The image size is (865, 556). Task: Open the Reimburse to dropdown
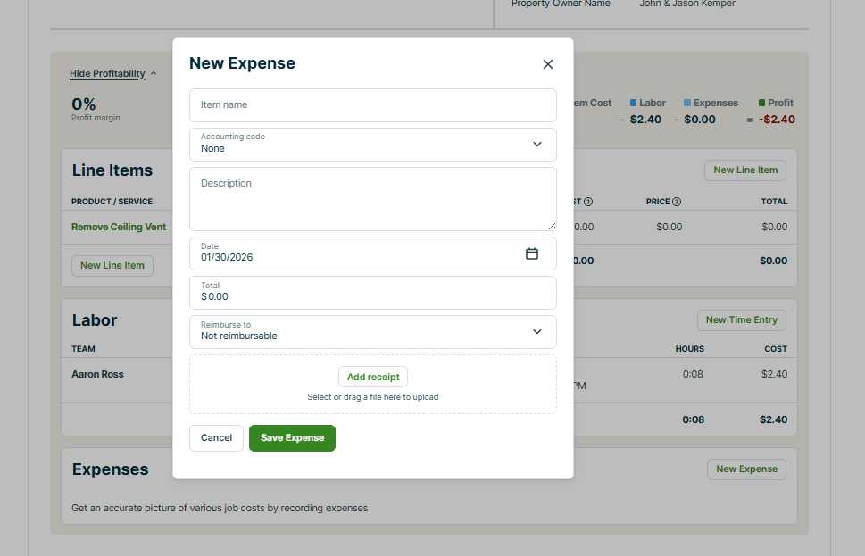[x=536, y=332]
